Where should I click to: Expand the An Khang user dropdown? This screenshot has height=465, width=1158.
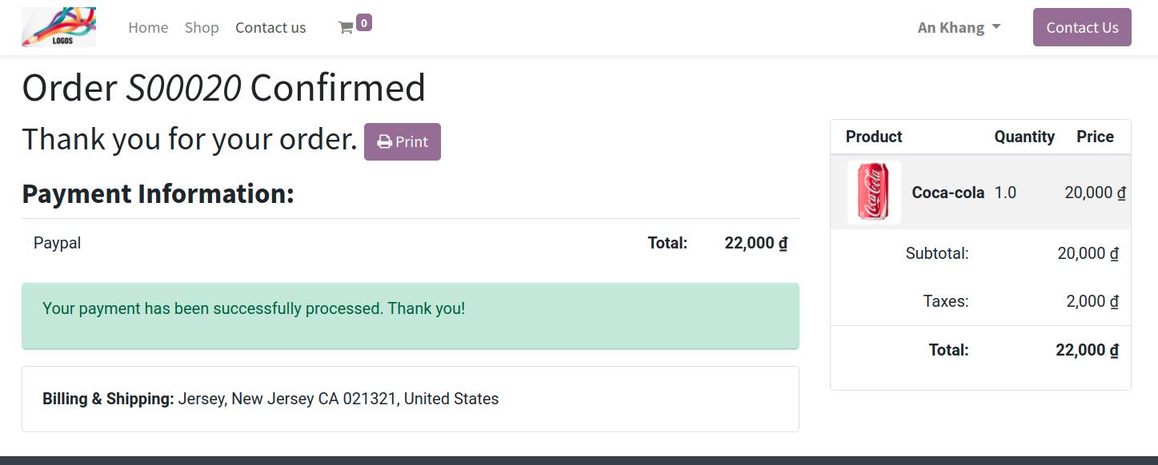[x=959, y=28]
